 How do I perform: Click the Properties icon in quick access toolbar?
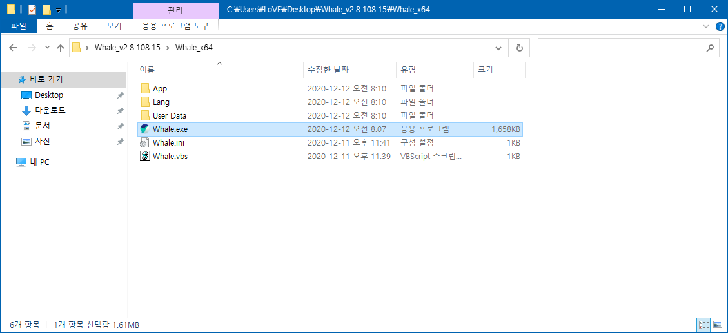(32, 9)
